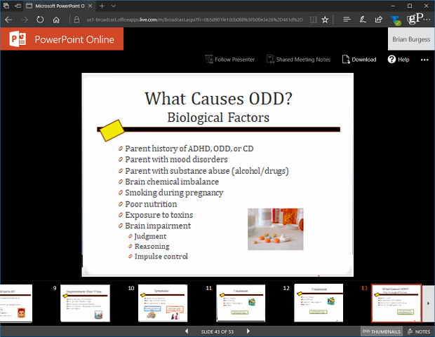This screenshot has height=337, width=435.
Task: Toggle the Thumbnails pane
Action: 382,331
